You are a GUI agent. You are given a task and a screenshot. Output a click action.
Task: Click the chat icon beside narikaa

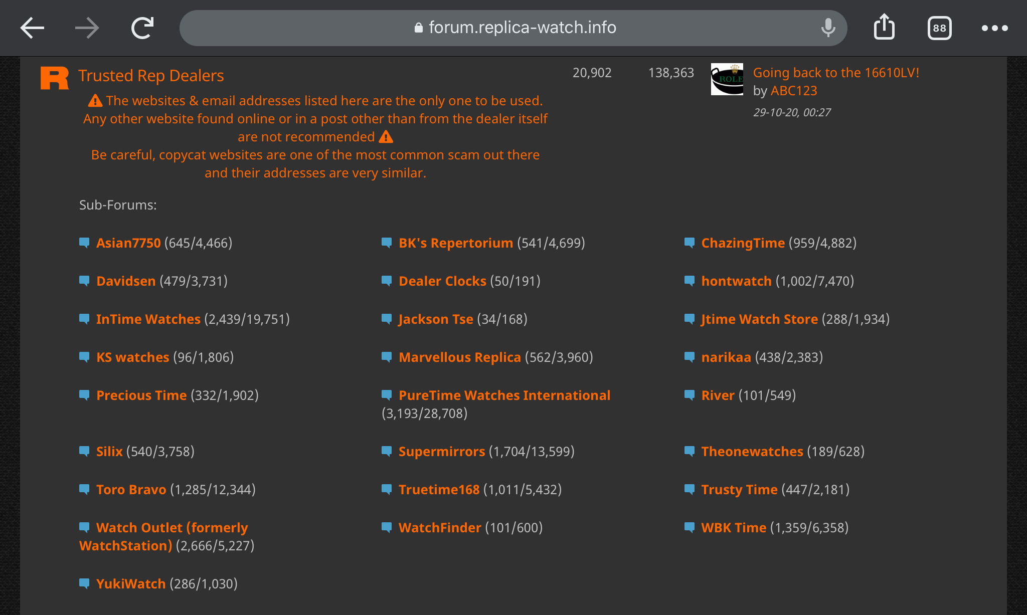[x=690, y=357]
